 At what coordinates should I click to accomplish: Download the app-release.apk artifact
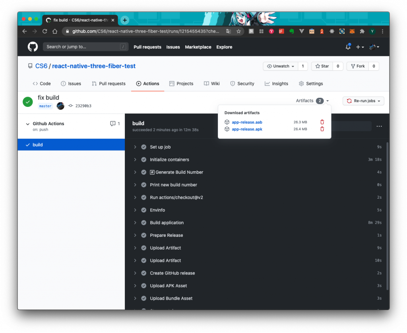pyautogui.click(x=247, y=129)
